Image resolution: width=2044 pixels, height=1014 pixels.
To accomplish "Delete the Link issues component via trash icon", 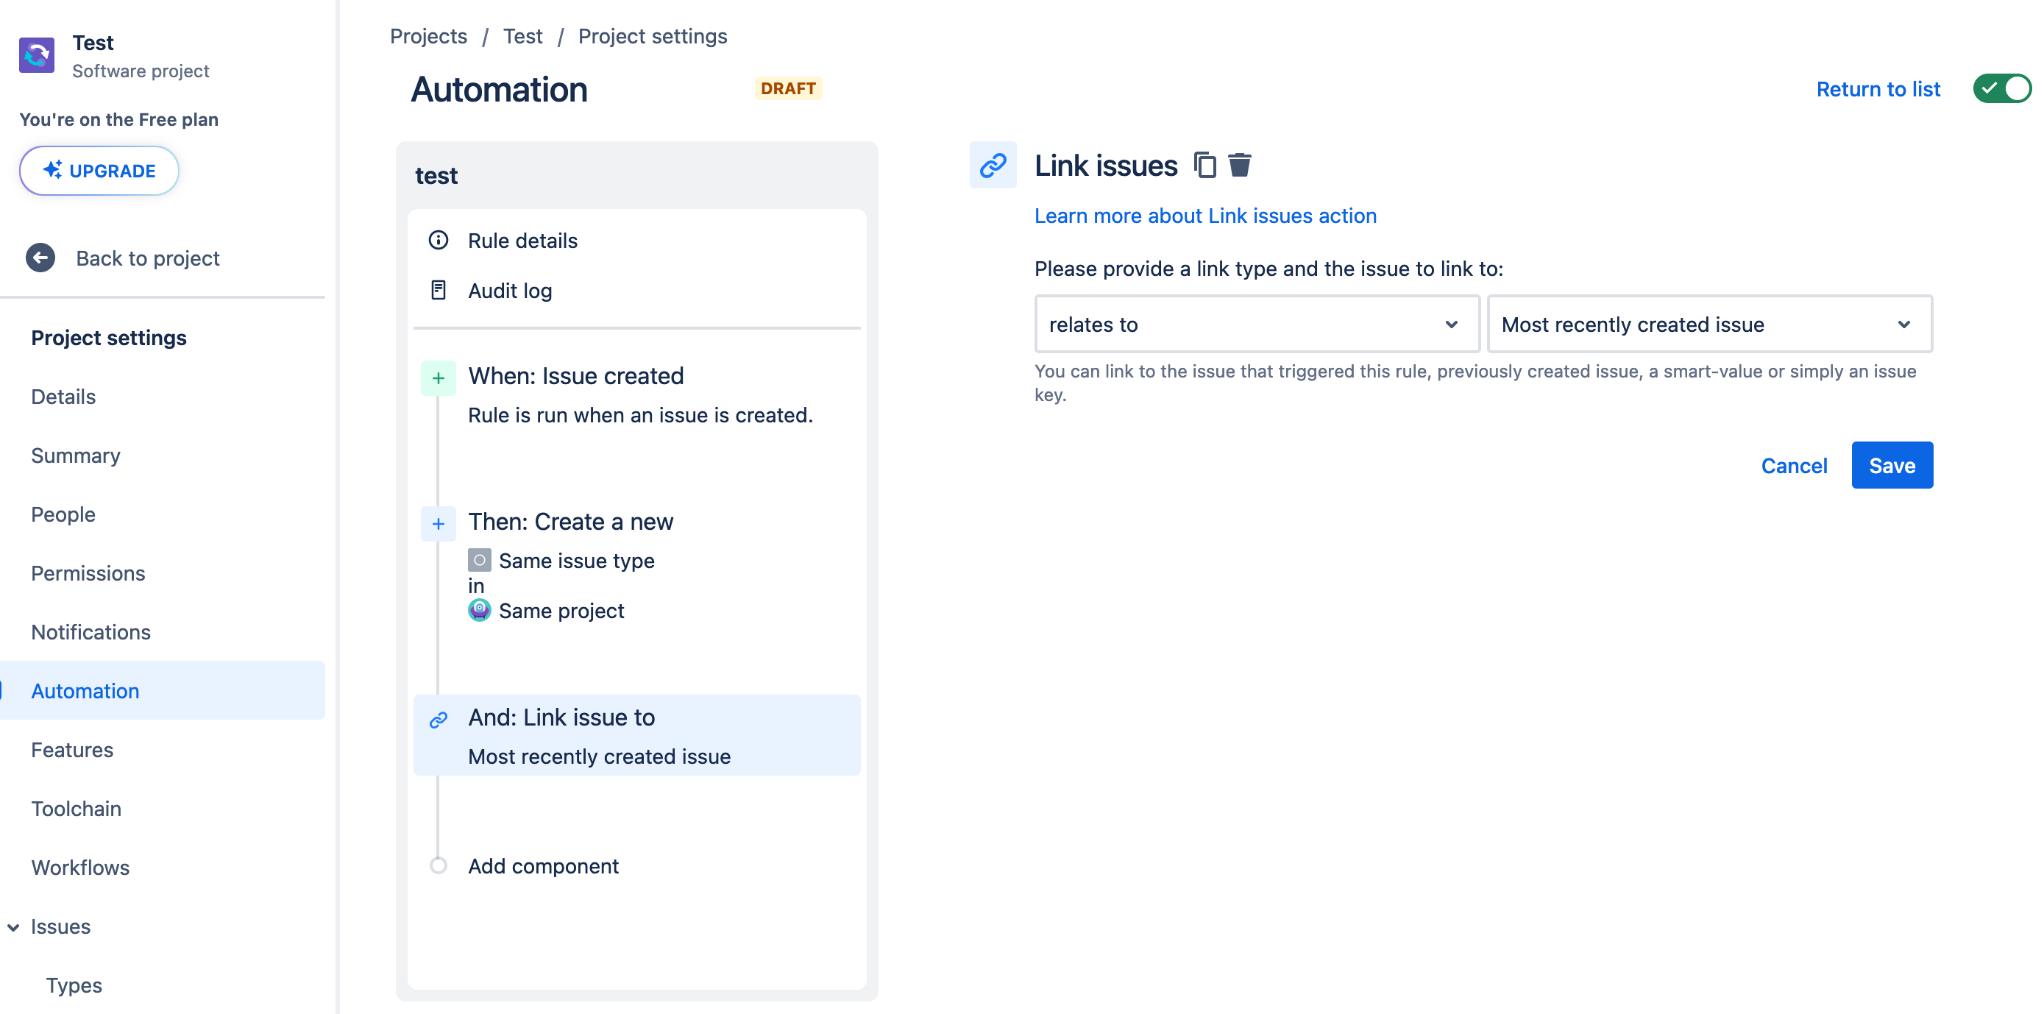I will tap(1239, 165).
